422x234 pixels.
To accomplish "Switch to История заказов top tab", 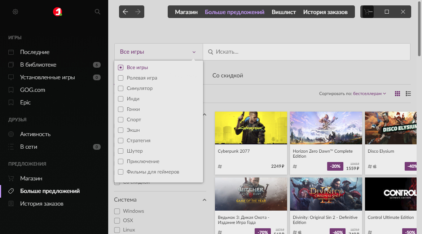I will pyautogui.click(x=325, y=12).
